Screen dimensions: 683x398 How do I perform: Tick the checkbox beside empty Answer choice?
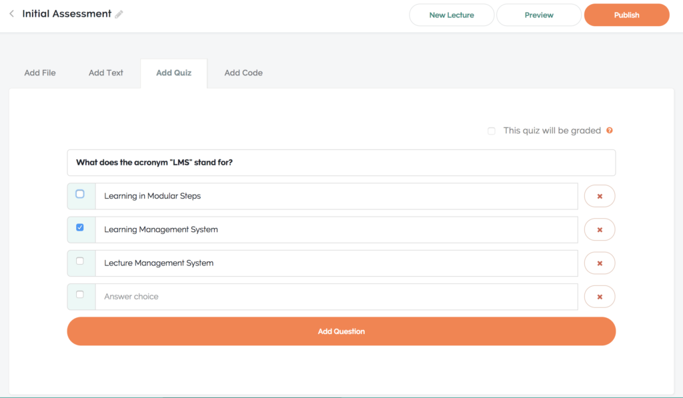[80, 295]
